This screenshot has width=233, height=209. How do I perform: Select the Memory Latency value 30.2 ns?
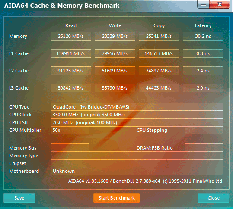[203, 36]
